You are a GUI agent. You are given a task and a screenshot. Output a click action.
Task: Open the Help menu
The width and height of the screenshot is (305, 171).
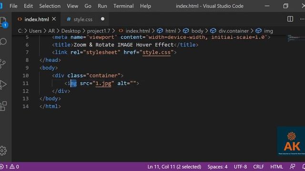(145, 6)
